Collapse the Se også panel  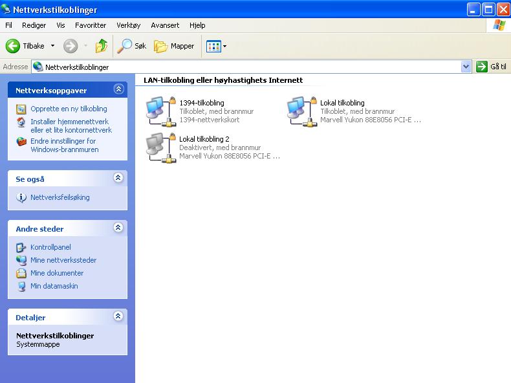click(x=118, y=178)
